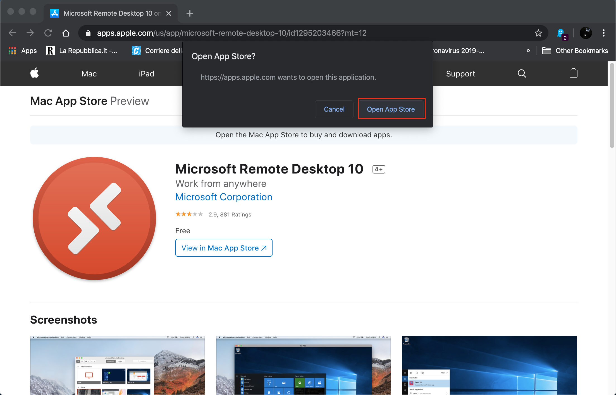Click the 4+ age rating badge
This screenshot has width=616, height=395.
(379, 169)
